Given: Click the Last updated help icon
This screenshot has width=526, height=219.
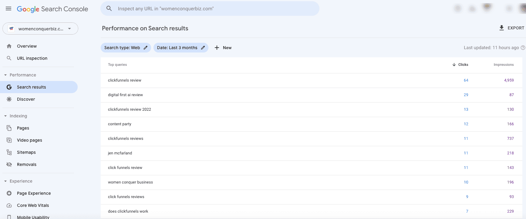Looking at the screenshot, I should point(523,48).
